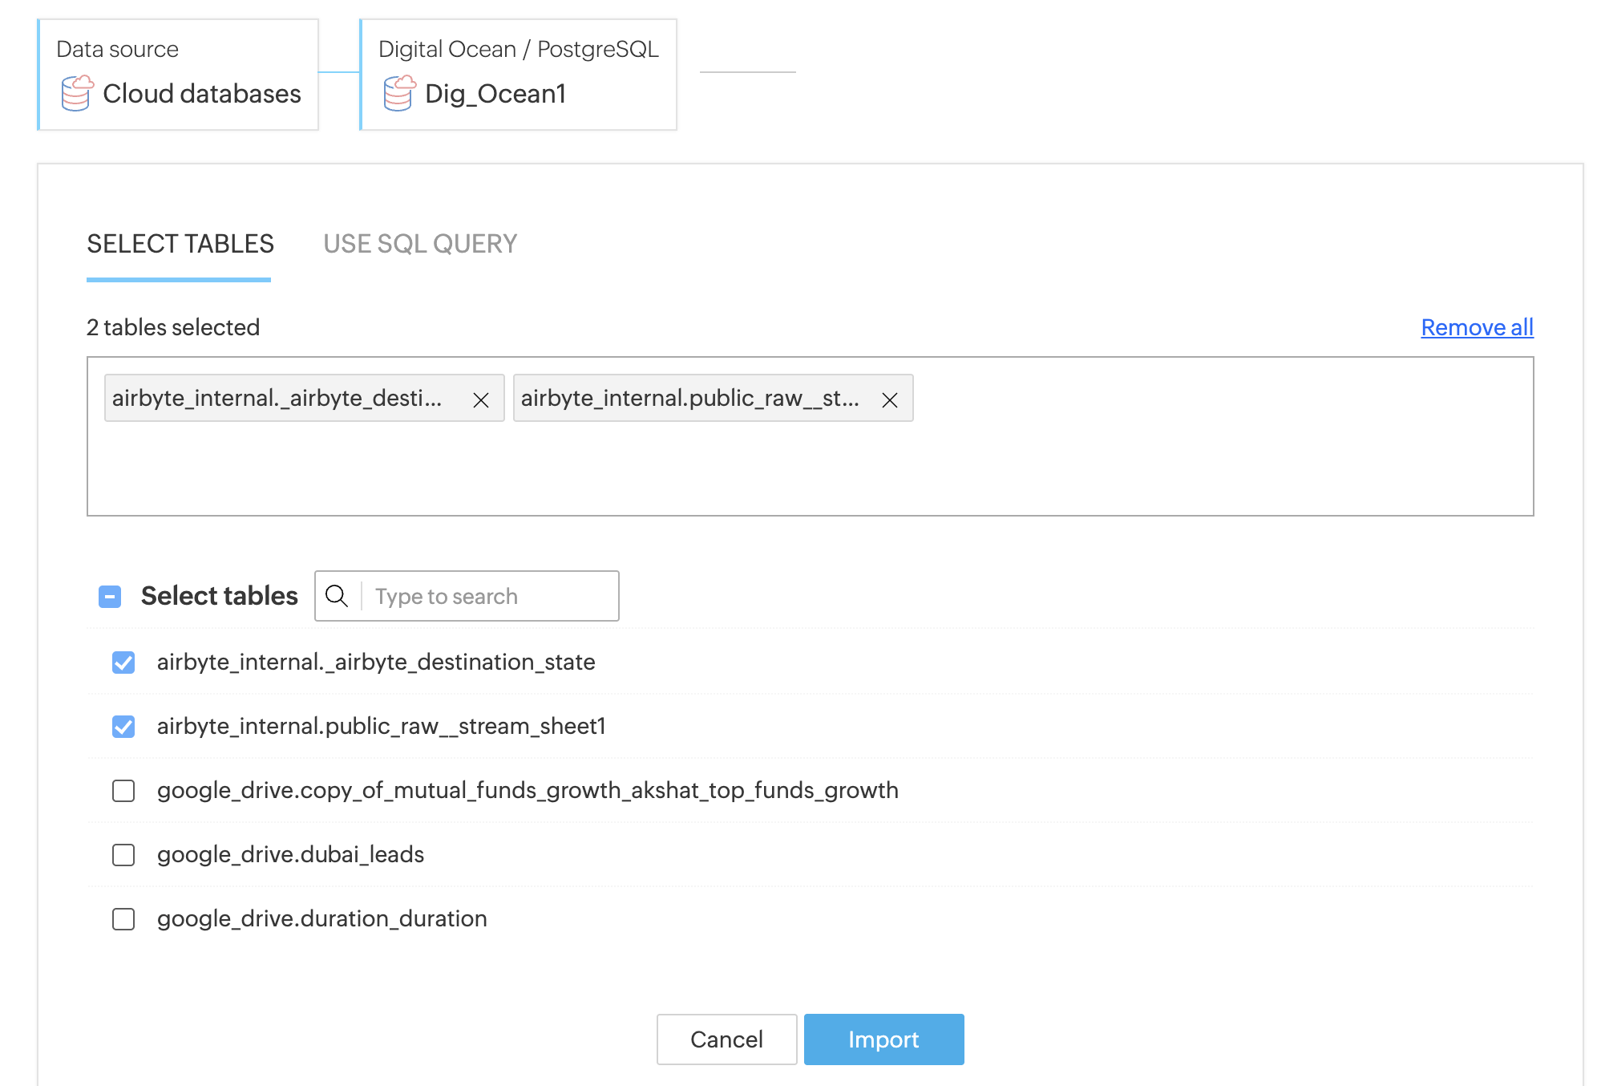Image resolution: width=1597 pixels, height=1086 pixels.
Task: Uncheck airbyte_internal._airbyte_destination_state
Action: [x=123, y=663]
